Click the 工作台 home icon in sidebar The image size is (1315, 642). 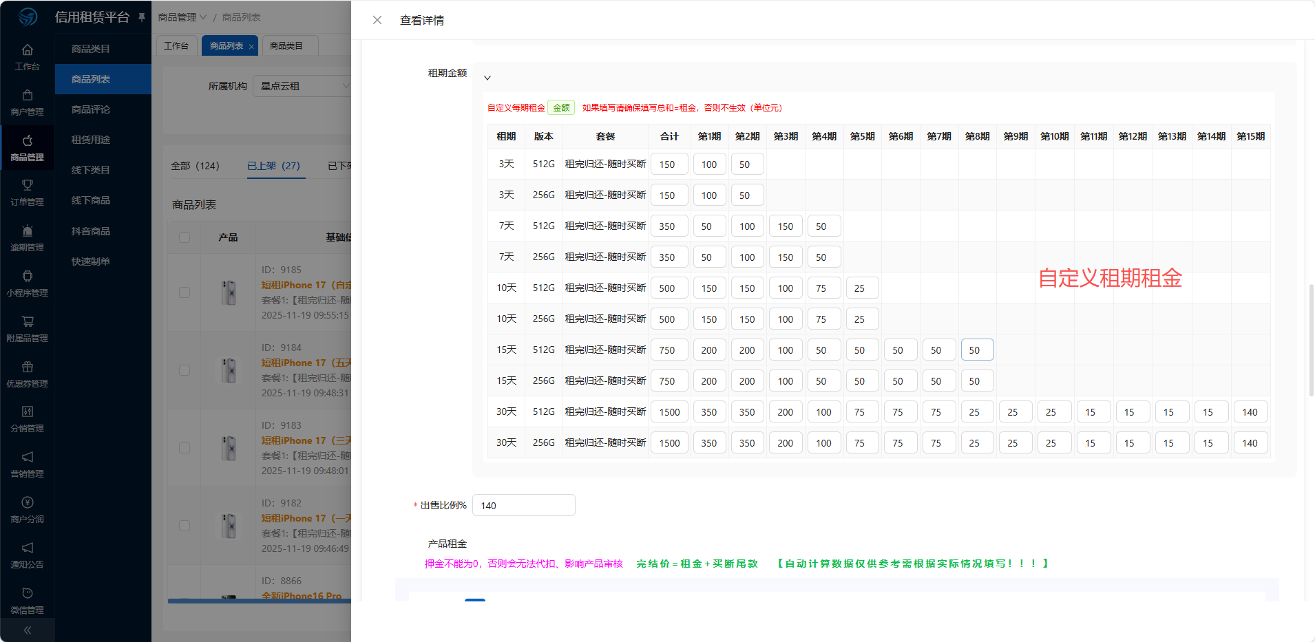point(28,50)
